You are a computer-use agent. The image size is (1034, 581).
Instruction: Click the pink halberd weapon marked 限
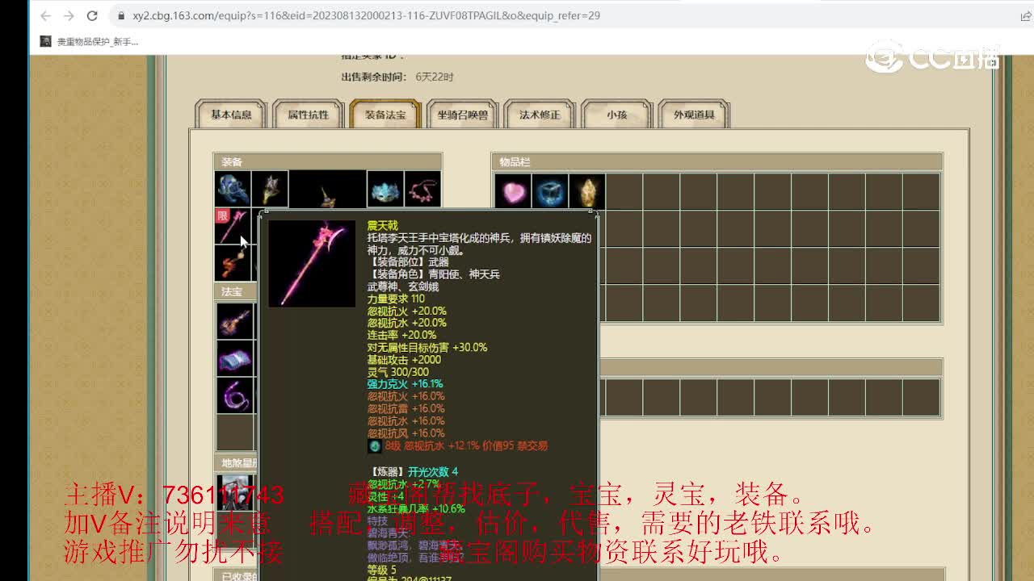(233, 227)
